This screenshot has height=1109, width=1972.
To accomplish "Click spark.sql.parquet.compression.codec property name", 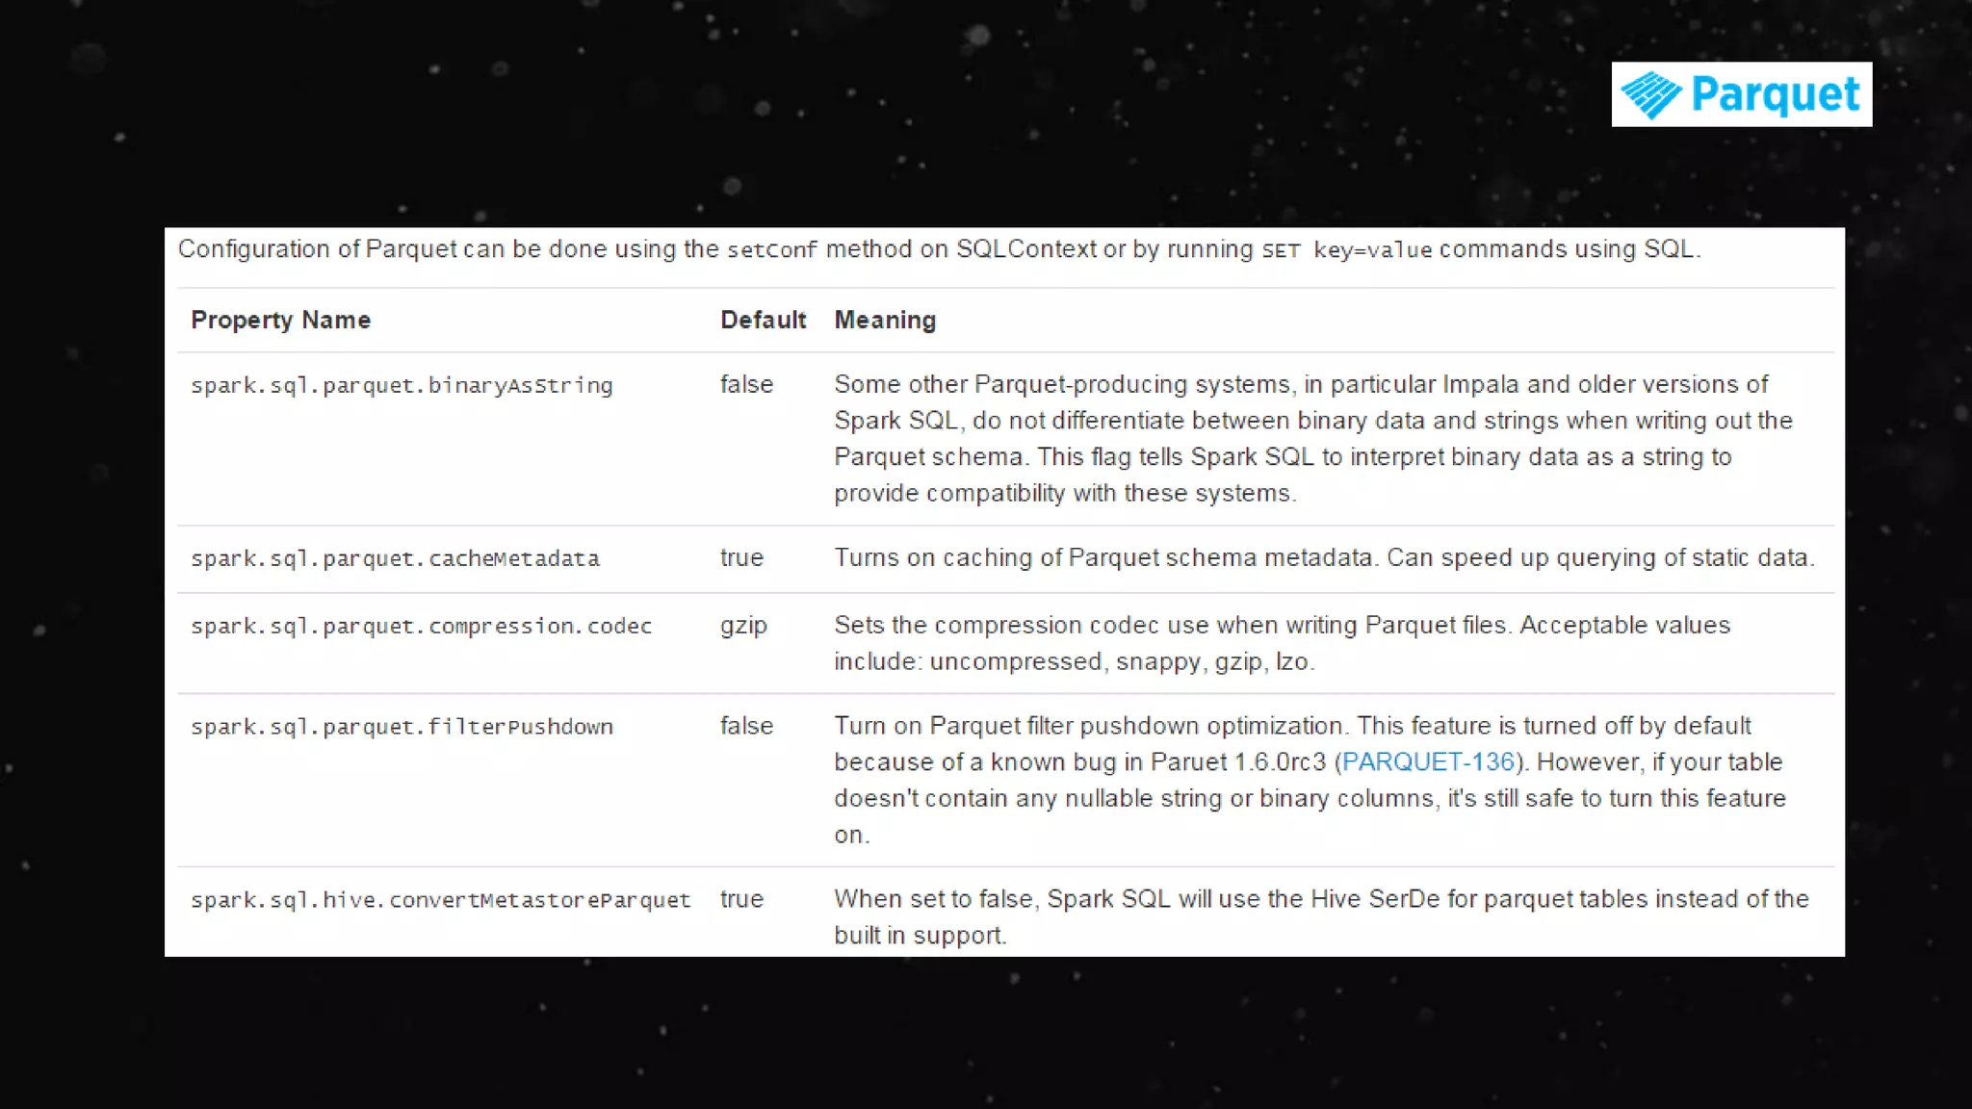I will pos(421,627).
